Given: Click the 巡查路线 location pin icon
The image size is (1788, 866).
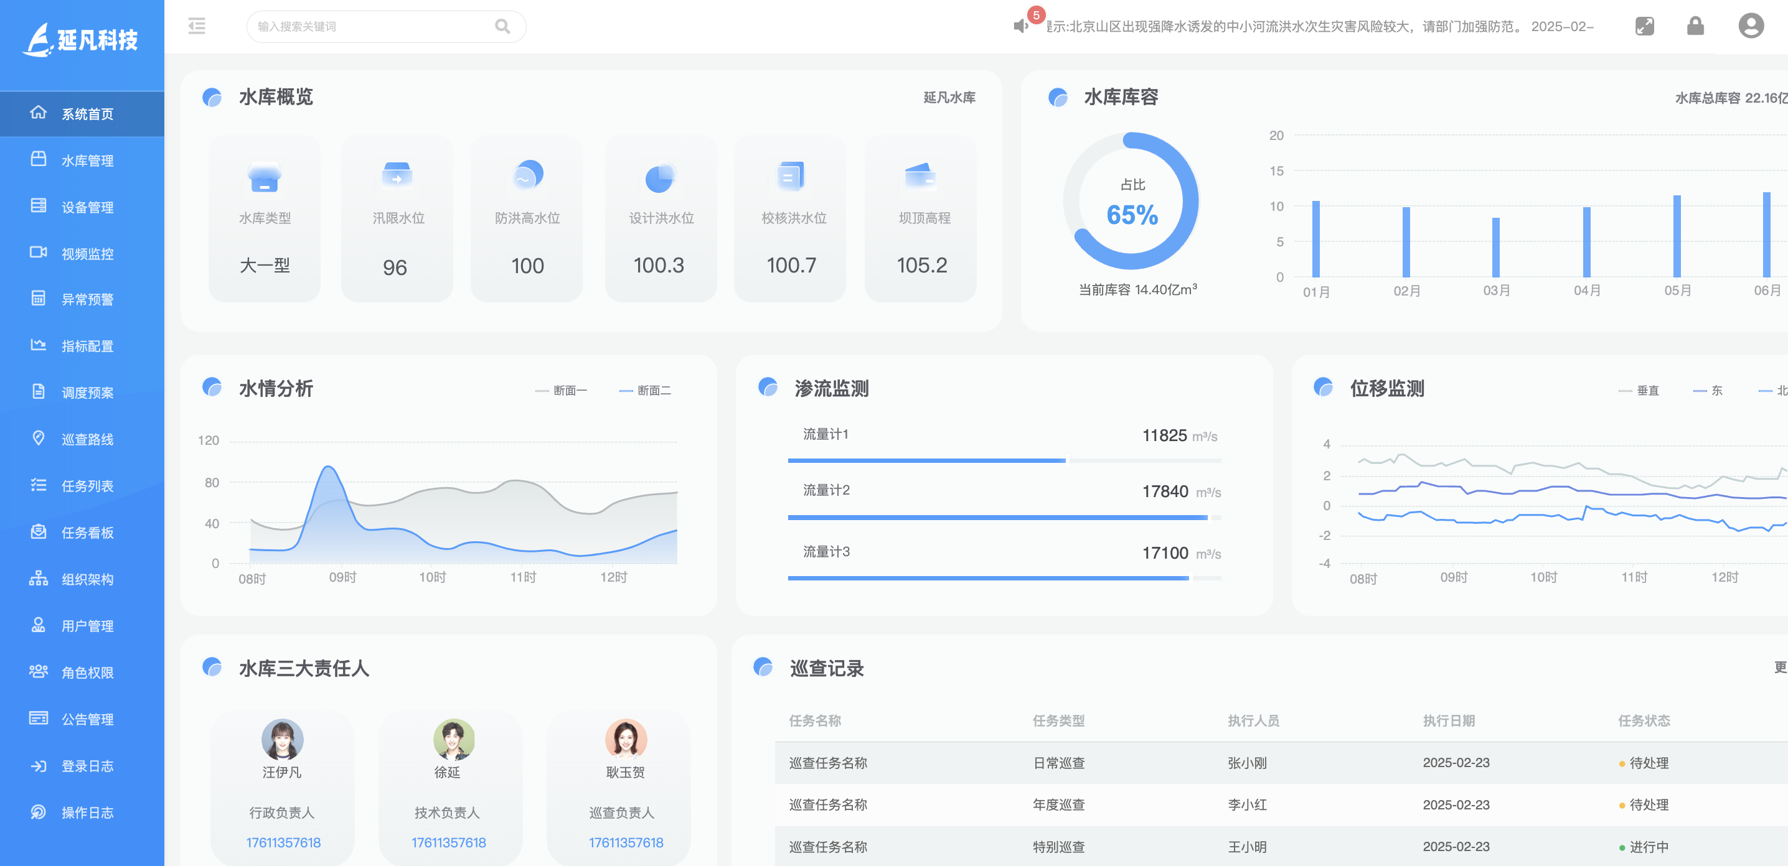Looking at the screenshot, I should point(38,438).
